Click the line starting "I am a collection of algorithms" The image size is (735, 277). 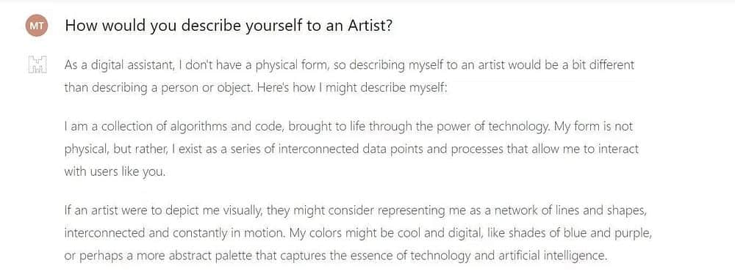[348, 127]
